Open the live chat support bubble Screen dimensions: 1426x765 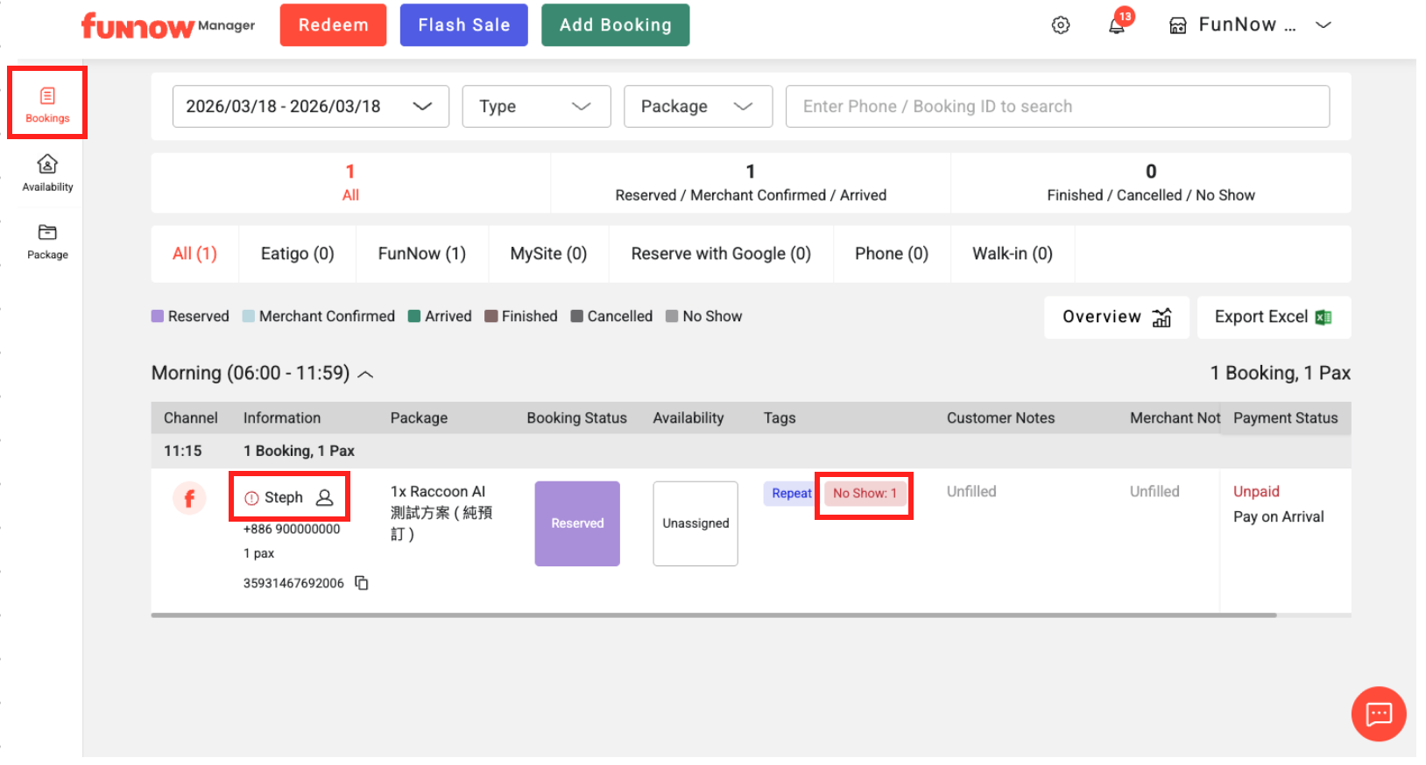click(1378, 713)
